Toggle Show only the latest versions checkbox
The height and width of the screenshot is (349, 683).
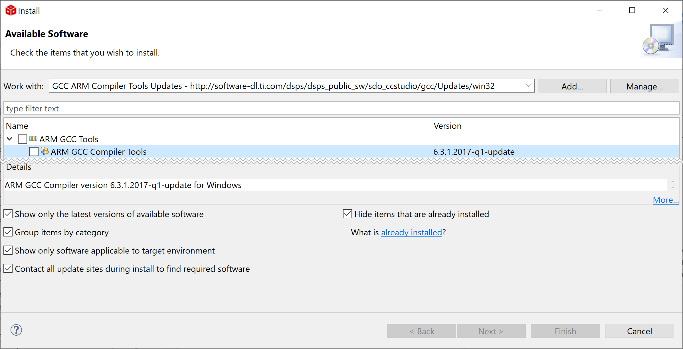[x=8, y=214]
